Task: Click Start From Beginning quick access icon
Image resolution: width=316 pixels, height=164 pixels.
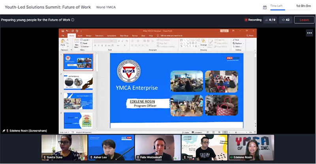Action: click(77, 31)
